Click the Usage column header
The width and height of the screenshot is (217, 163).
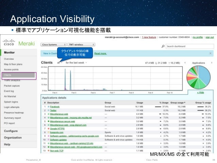coord(140,103)
